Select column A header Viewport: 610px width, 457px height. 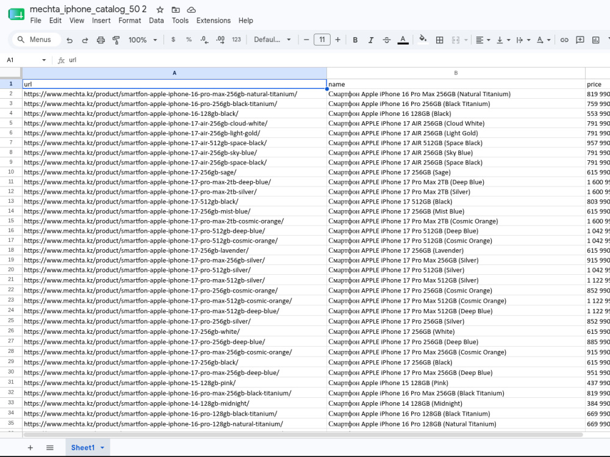(174, 73)
